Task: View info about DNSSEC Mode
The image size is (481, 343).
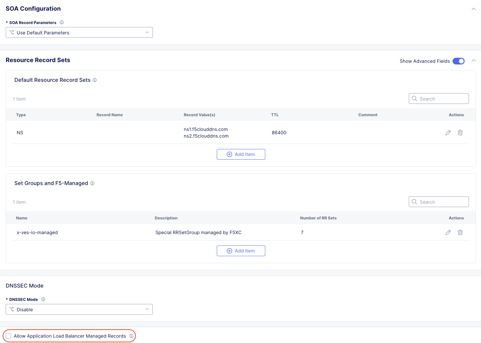Action: pos(43,299)
